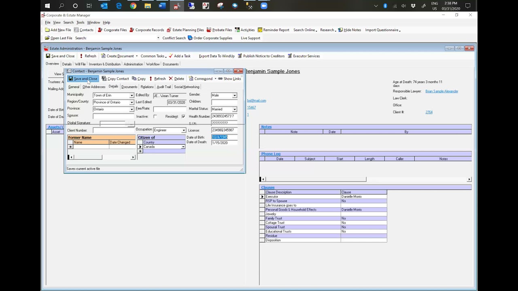Open the Province dropdown
Viewport: 518px width, 291px height.
pyautogui.click(x=132, y=109)
